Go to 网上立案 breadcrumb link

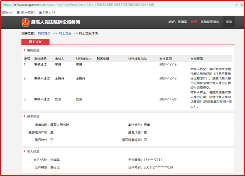65,33
